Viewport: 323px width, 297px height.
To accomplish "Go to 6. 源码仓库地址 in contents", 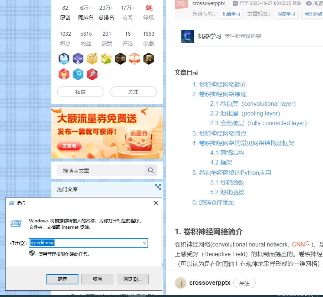I will click(213, 203).
